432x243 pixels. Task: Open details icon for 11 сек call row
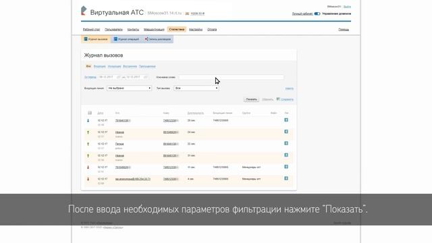pyautogui.click(x=286, y=167)
